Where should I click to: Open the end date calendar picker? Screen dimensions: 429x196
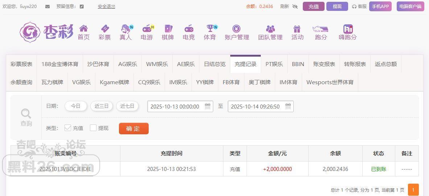(288, 106)
